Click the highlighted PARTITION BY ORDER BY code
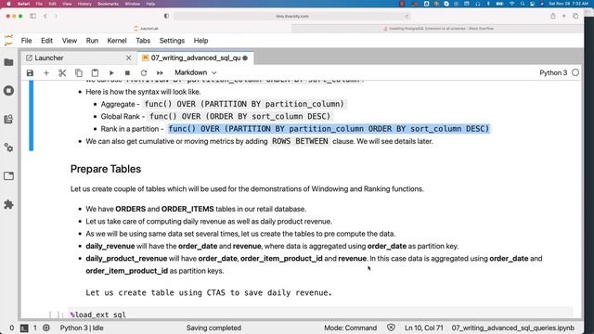This screenshot has height=334, width=594. (329, 129)
